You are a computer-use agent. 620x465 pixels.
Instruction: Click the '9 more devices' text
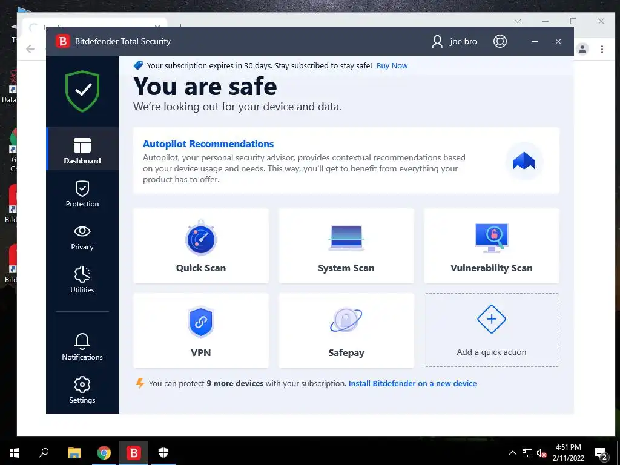click(x=235, y=383)
